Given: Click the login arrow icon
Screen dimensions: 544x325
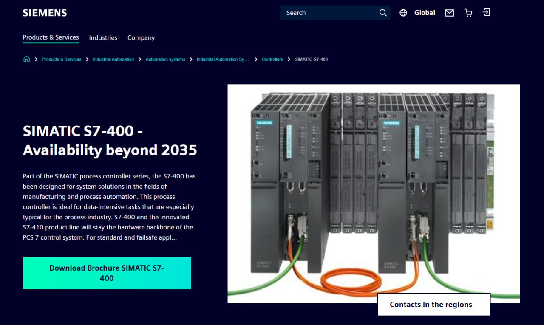Looking at the screenshot, I should [487, 12].
